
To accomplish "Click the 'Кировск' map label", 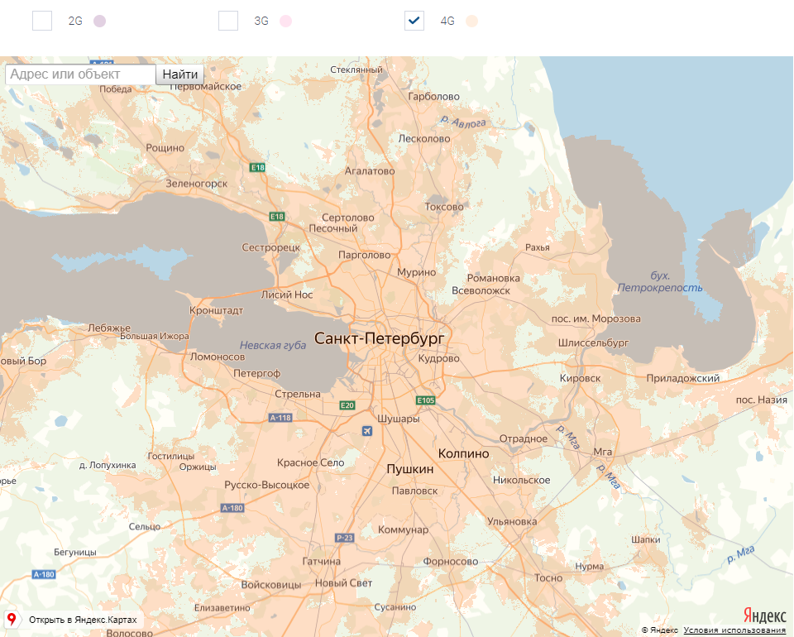I will (581, 378).
